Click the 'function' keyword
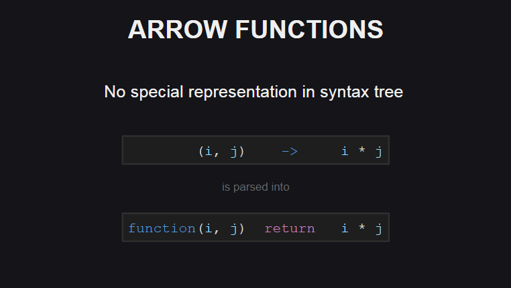Viewport: 511px width, 288px height. coord(162,228)
